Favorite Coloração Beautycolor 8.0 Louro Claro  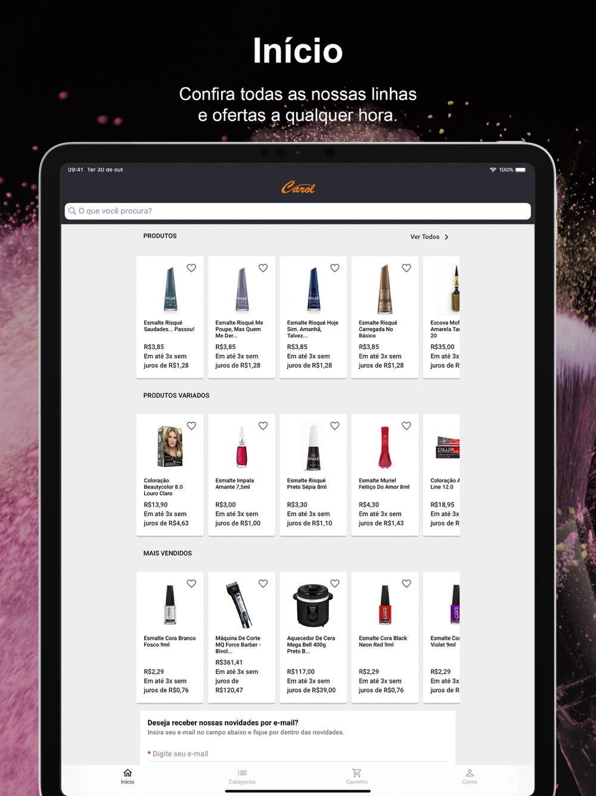(x=191, y=425)
